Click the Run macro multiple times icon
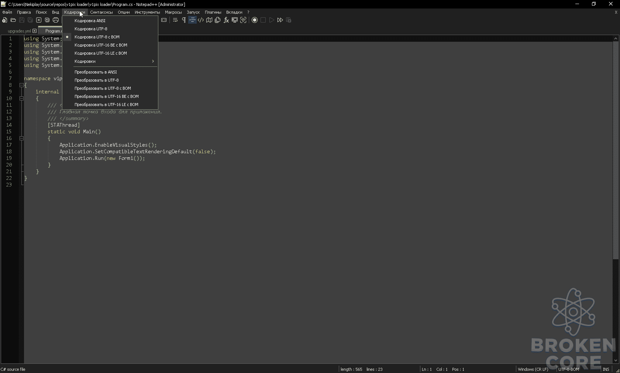Image resolution: width=620 pixels, height=373 pixels. (280, 20)
